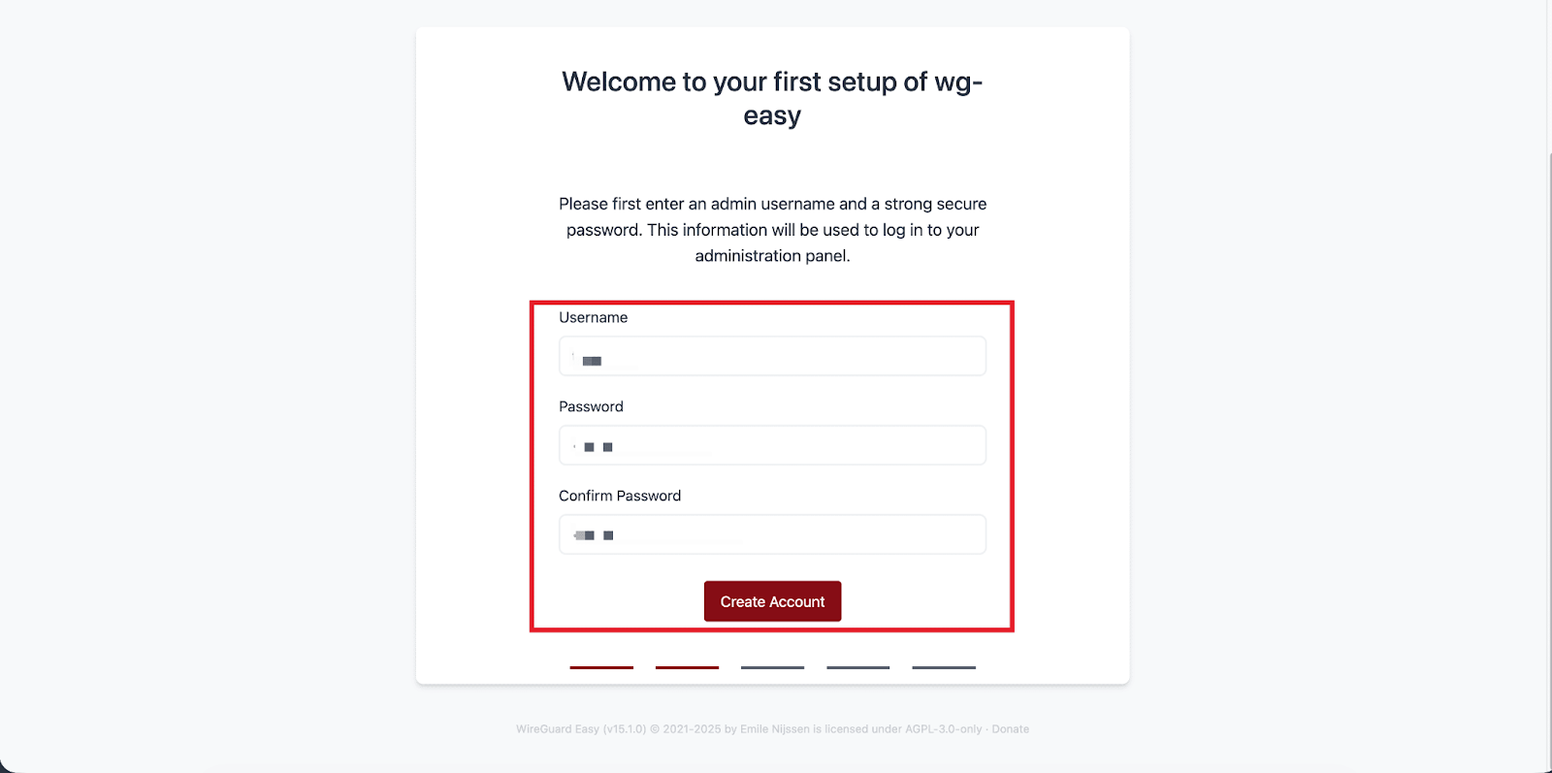Click the third gray setup step indicator
Image resolution: width=1552 pixels, height=773 pixels.
click(x=772, y=668)
